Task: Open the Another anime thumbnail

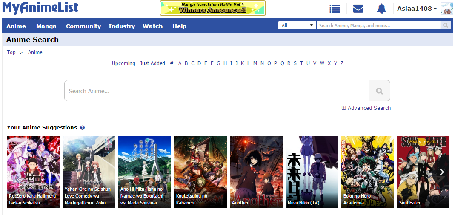Action: [256, 172]
